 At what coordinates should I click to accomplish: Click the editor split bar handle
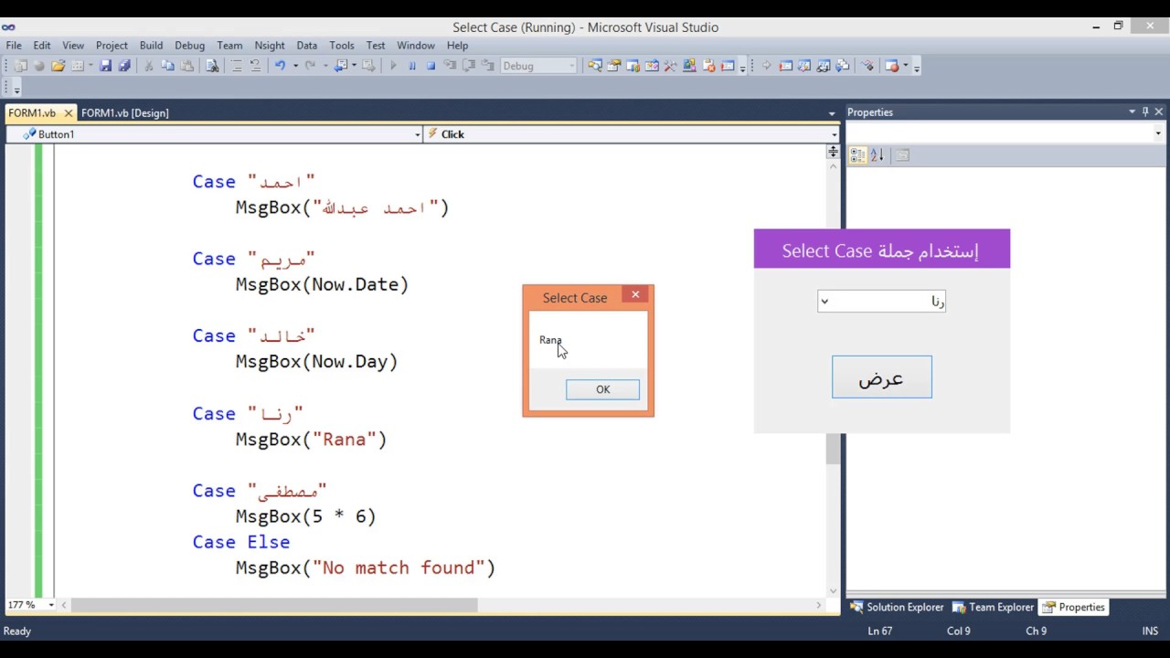833,151
